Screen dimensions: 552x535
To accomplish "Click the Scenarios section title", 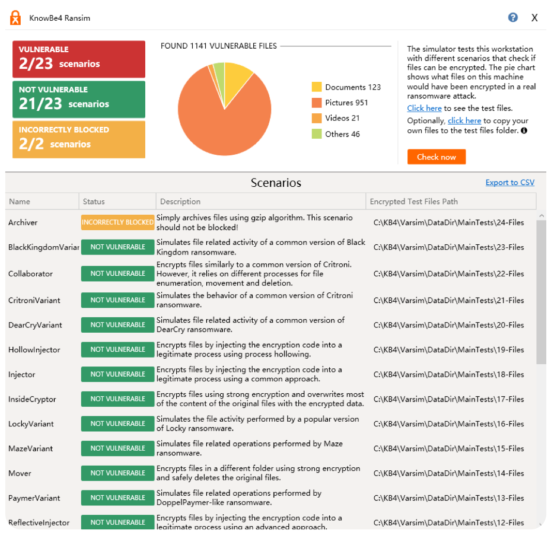I will [275, 183].
